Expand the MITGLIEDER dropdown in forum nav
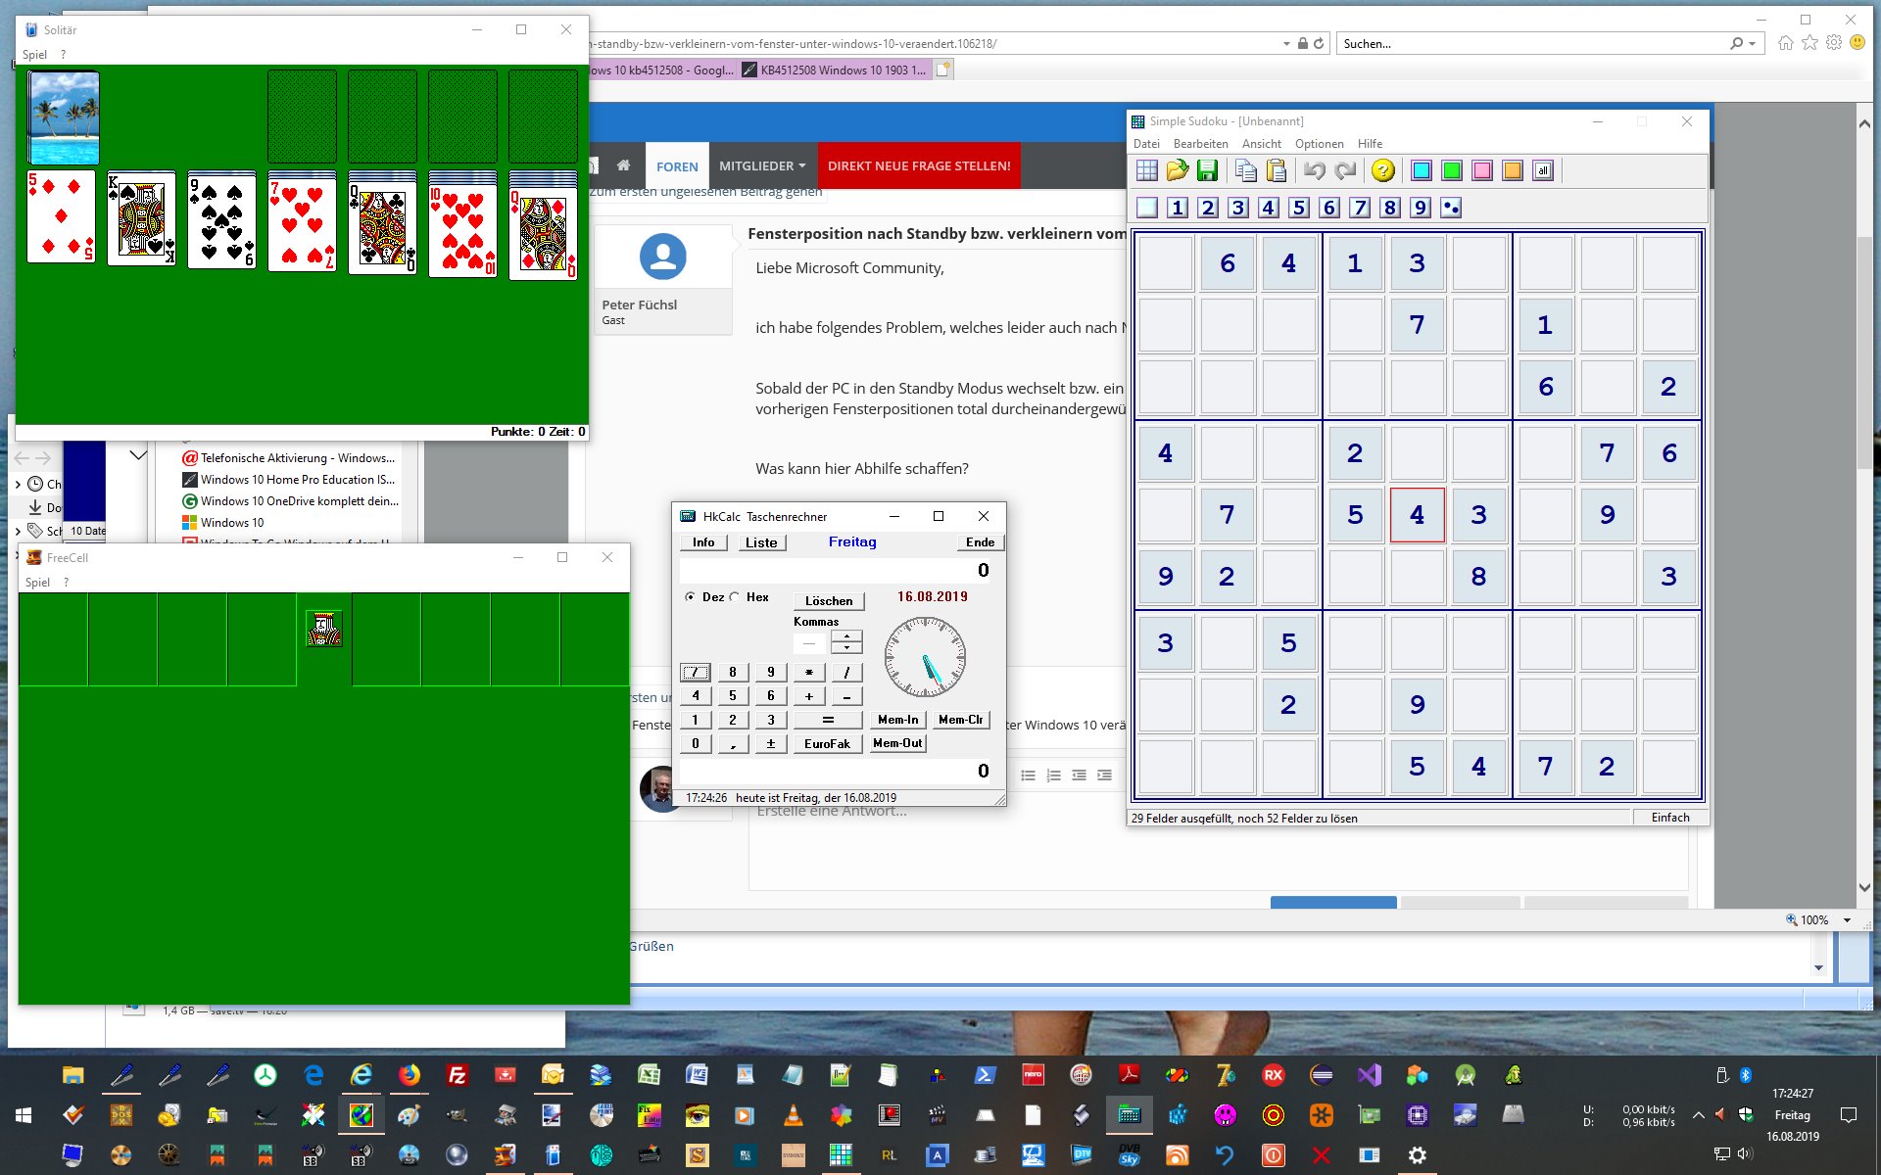This screenshot has width=1881, height=1175. pos(763,165)
